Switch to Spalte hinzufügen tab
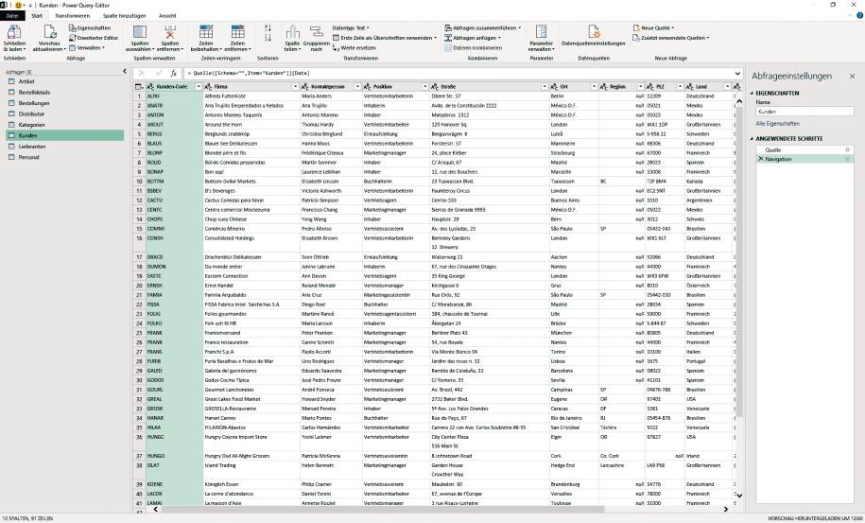 (x=125, y=15)
